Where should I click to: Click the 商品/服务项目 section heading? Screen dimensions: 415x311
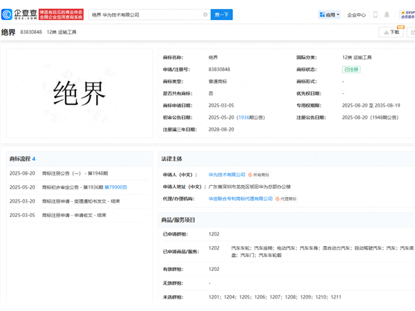click(178, 220)
